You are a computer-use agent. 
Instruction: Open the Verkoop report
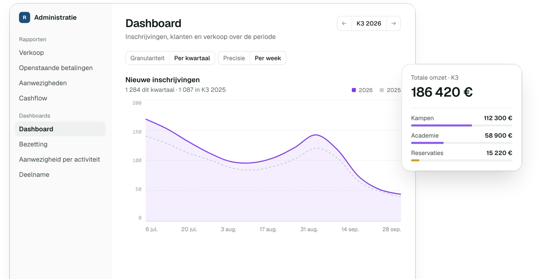click(x=31, y=53)
